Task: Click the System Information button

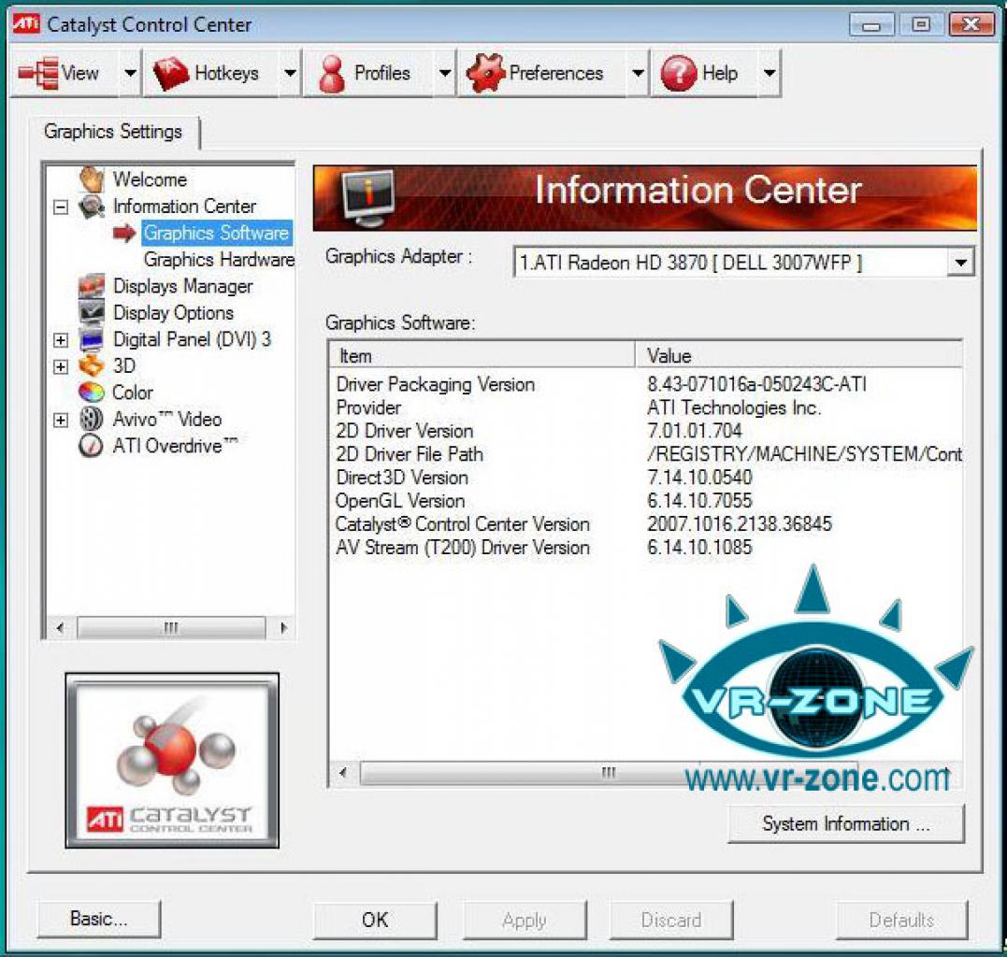Action: 846,823
